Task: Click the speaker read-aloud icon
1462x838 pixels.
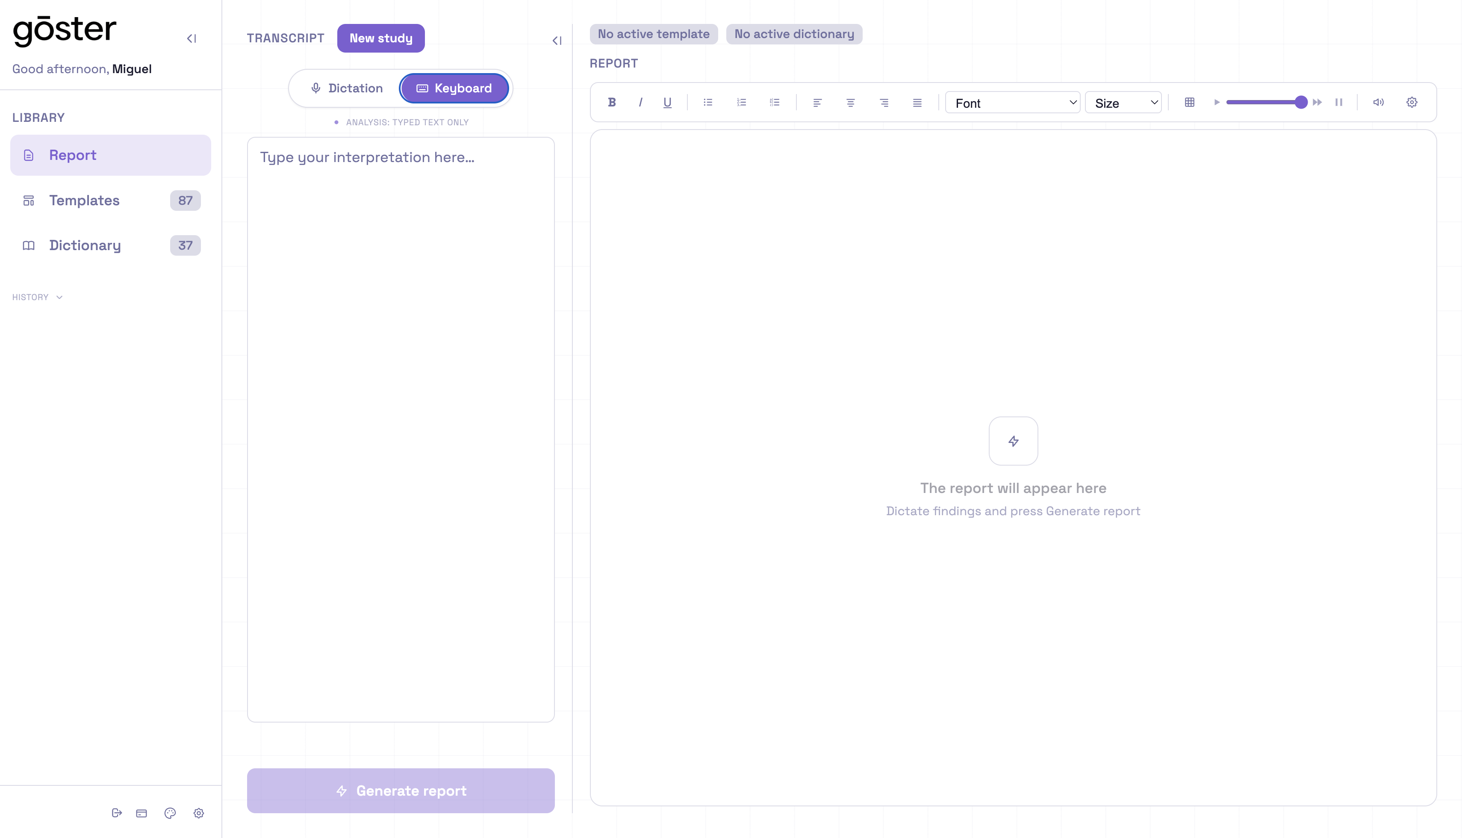Action: pyautogui.click(x=1379, y=103)
